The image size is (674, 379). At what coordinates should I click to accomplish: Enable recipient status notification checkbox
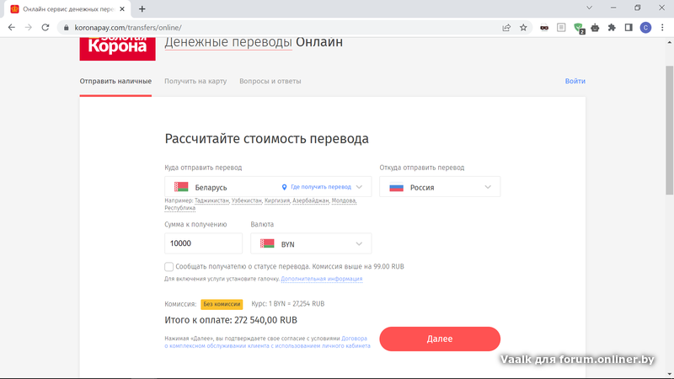(169, 267)
